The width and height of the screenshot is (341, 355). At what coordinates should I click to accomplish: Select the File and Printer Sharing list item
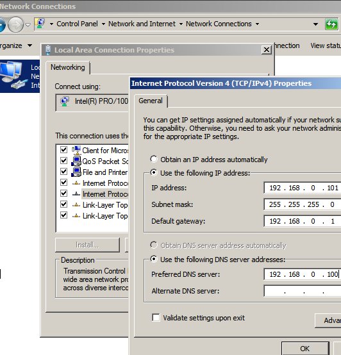click(x=105, y=172)
